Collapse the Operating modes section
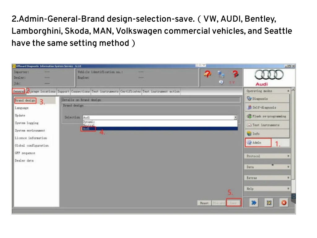 point(288,91)
